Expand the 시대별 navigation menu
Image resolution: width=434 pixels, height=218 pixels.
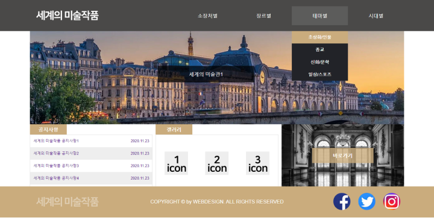[376, 16]
